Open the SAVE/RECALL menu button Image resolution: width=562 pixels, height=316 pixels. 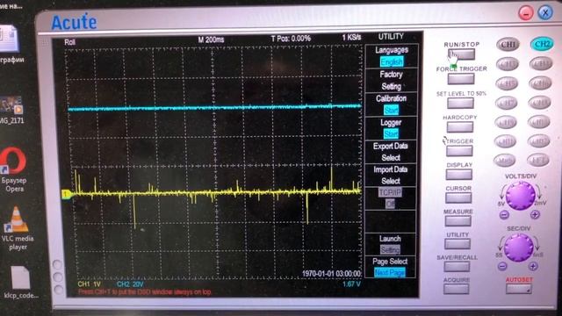pos(457,267)
